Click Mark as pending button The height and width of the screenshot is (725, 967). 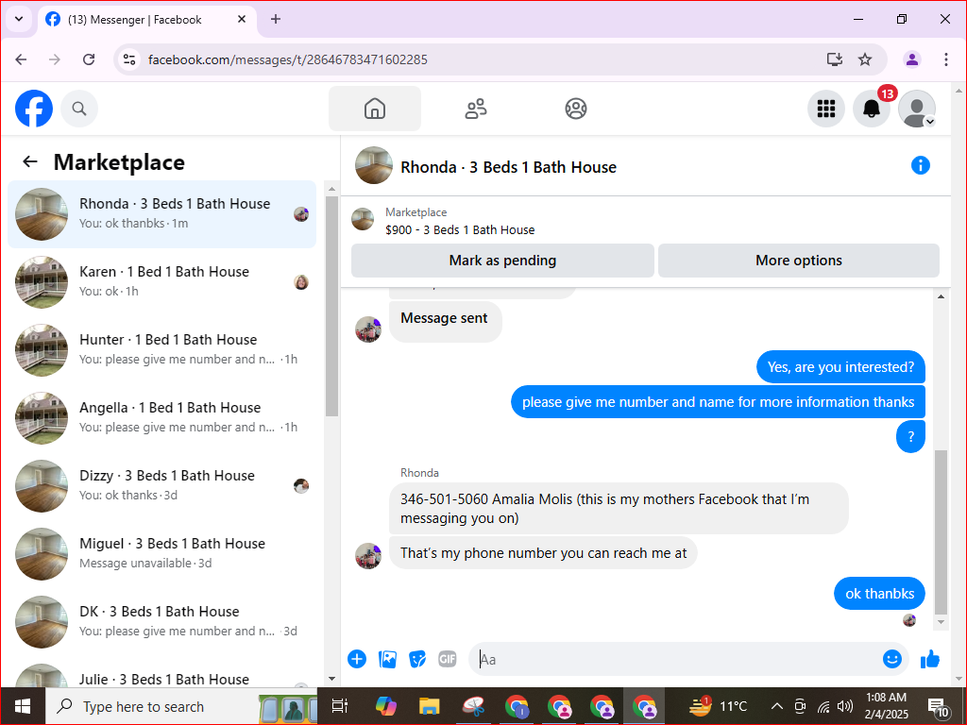click(x=502, y=261)
